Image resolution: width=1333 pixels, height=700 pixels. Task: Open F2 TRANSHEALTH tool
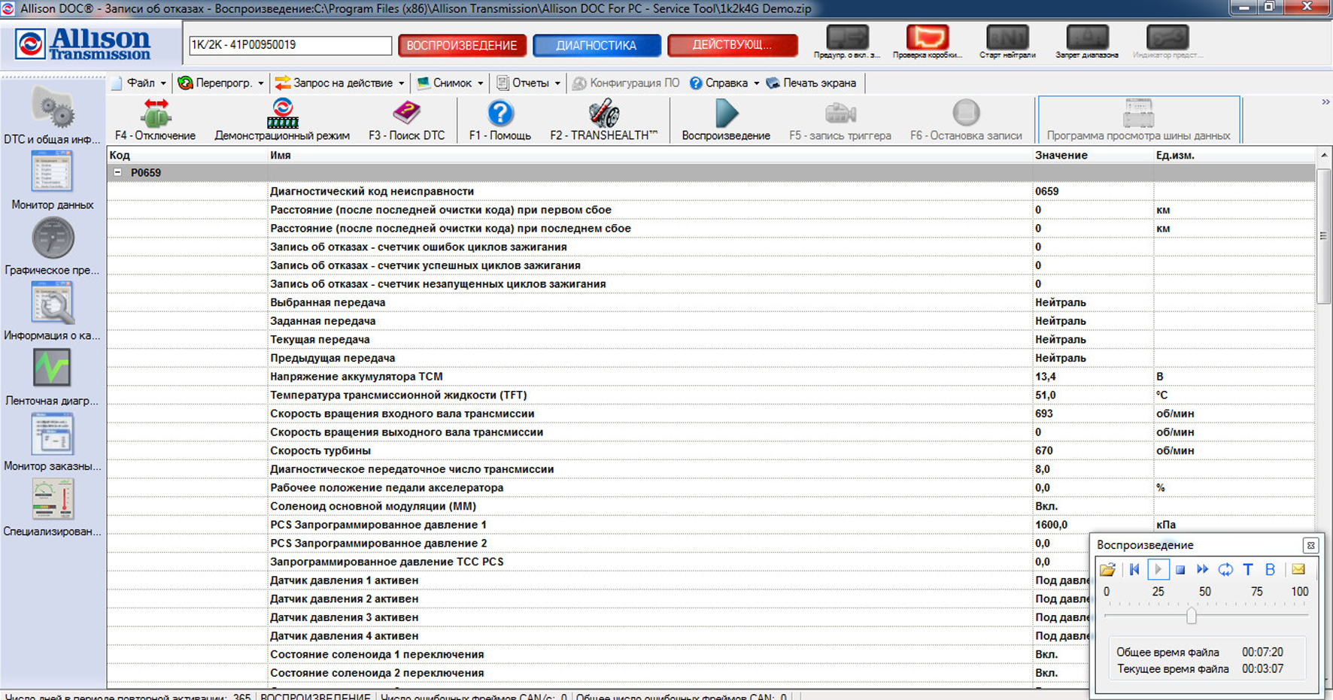603,115
